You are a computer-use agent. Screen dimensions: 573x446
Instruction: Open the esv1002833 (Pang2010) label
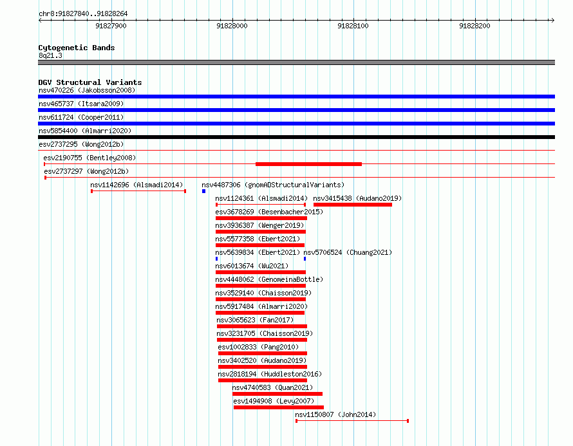(x=258, y=347)
